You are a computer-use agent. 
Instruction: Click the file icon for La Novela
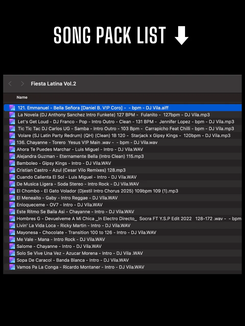pos(12,115)
